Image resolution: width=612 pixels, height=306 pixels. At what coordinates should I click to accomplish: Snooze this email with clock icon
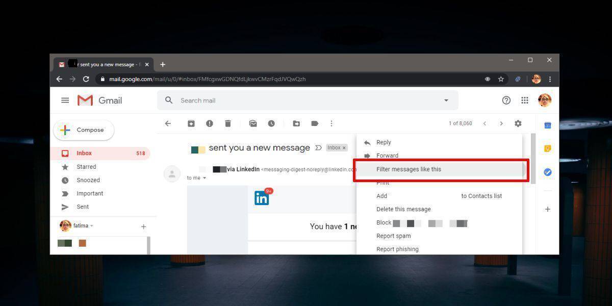click(x=271, y=123)
